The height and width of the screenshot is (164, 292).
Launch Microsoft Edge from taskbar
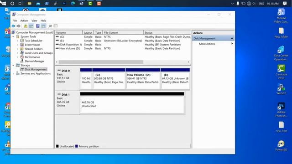(x=73, y=3)
